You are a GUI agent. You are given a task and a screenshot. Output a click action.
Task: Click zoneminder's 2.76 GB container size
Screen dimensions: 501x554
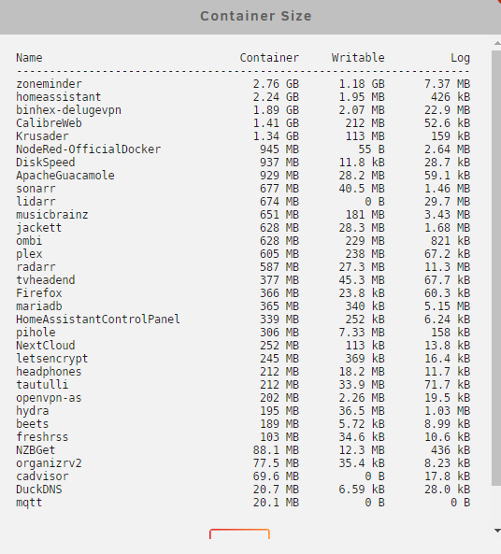276,84
